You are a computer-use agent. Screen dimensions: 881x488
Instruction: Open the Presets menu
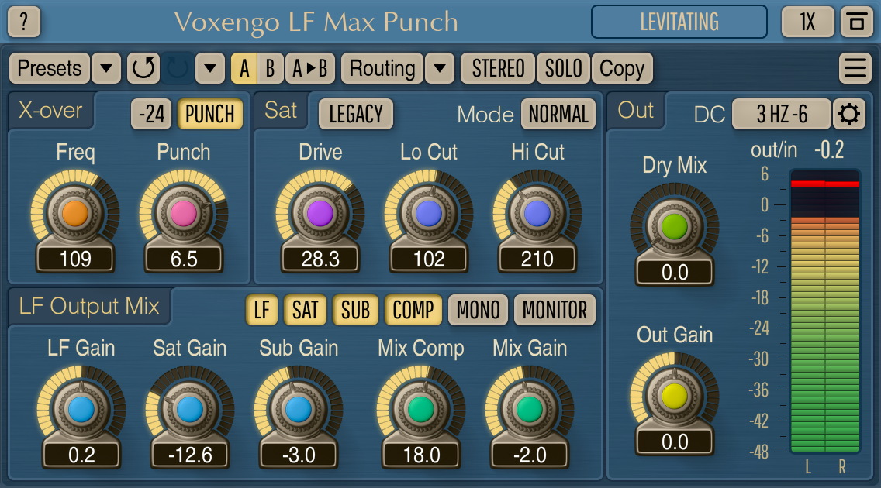[50, 68]
